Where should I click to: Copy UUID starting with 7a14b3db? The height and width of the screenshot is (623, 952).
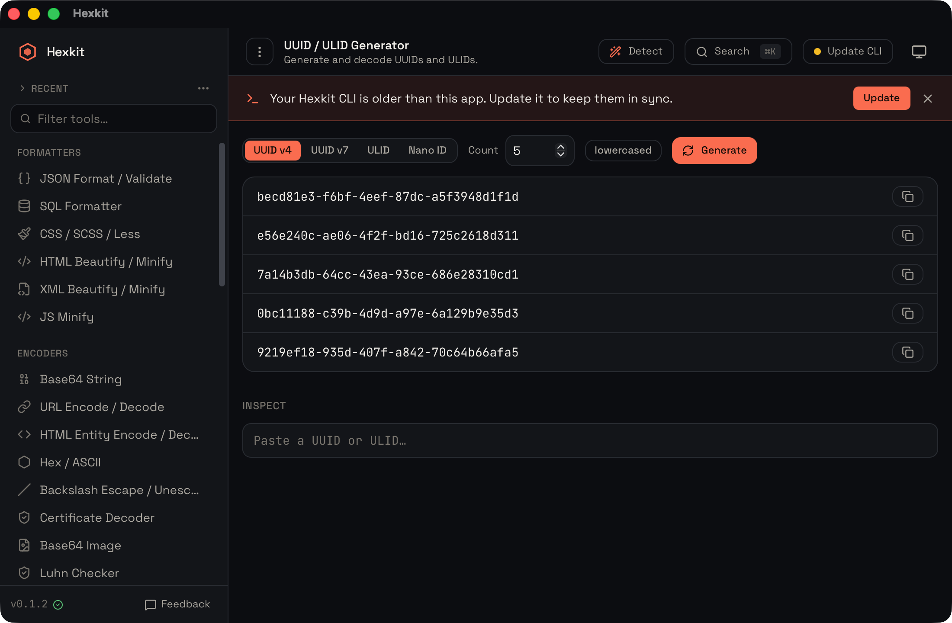click(908, 274)
